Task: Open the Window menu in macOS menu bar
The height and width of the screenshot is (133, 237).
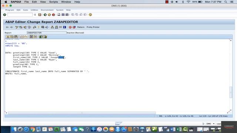Action: point(66,2)
